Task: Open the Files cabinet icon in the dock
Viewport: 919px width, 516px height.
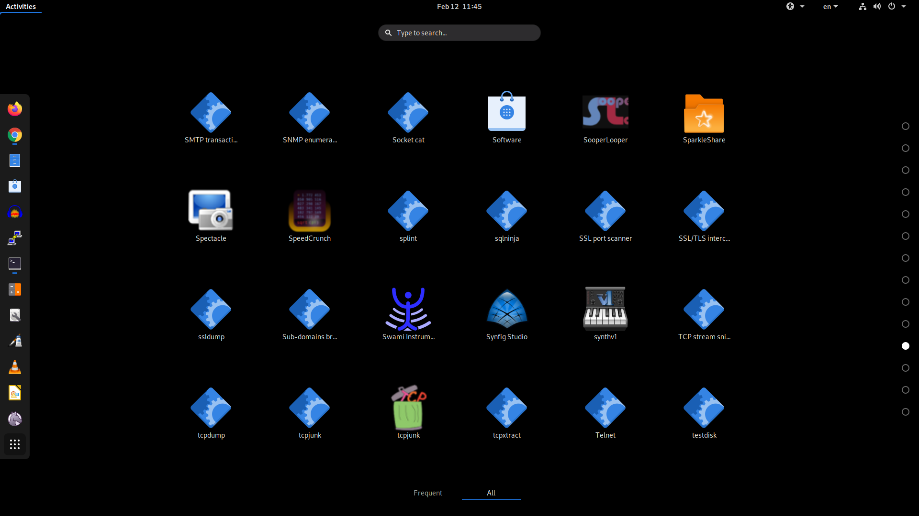Action: click(15, 161)
